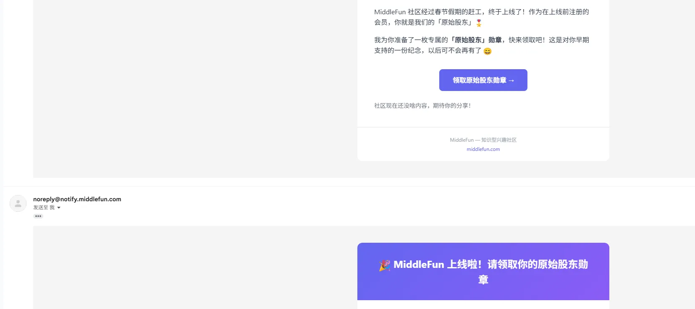Click the divider line above the card footer

483,127
